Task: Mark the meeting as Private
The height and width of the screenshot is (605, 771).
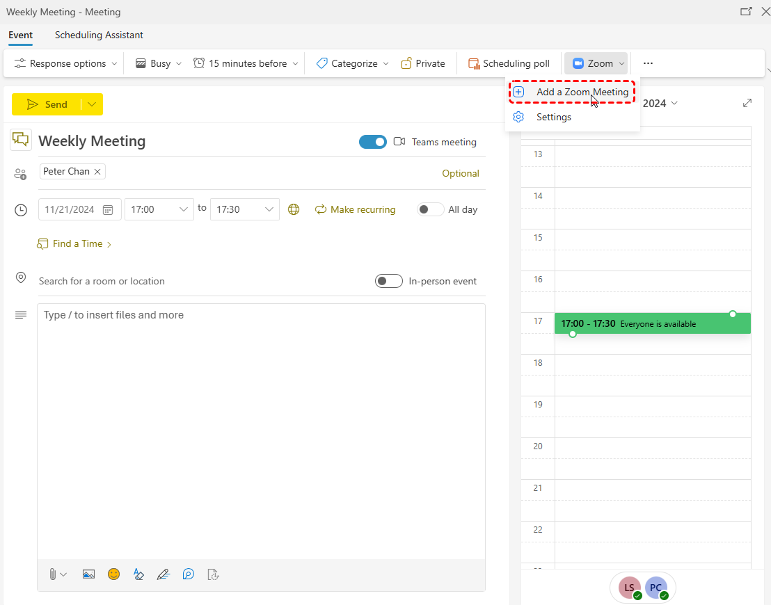Action: coord(423,63)
